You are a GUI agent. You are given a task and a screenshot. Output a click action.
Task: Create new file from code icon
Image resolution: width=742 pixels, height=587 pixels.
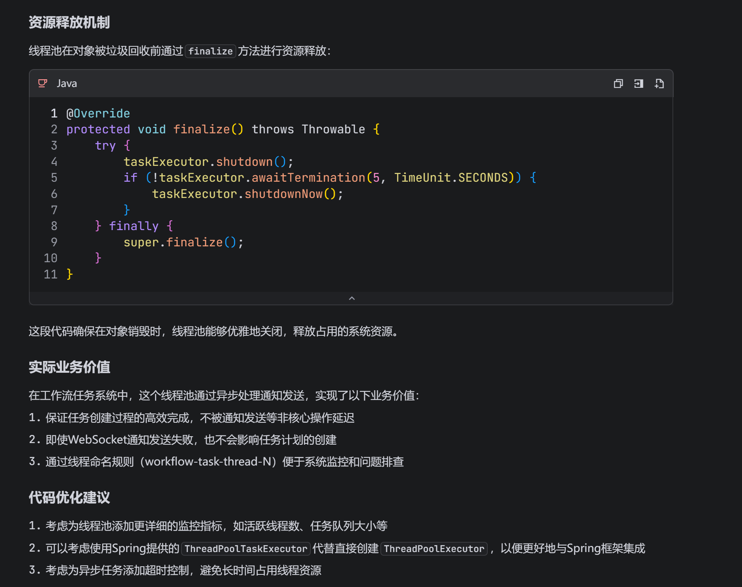coord(659,84)
